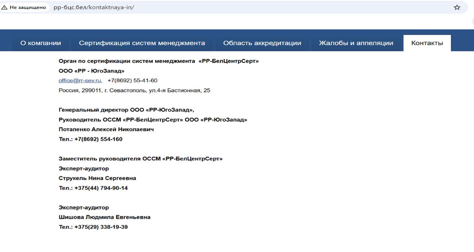The height and width of the screenshot is (252, 474).
Task: Open the «Область аккредитации» page
Action: [262, 43]
